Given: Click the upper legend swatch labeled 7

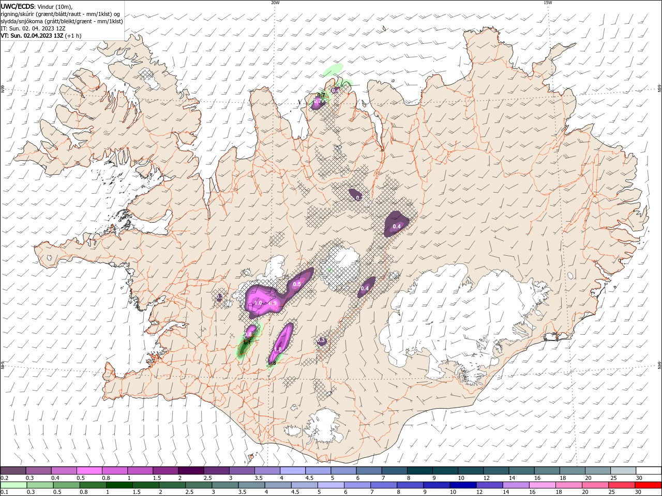Looking at the screenshot, I should click(x=395, y=470).
